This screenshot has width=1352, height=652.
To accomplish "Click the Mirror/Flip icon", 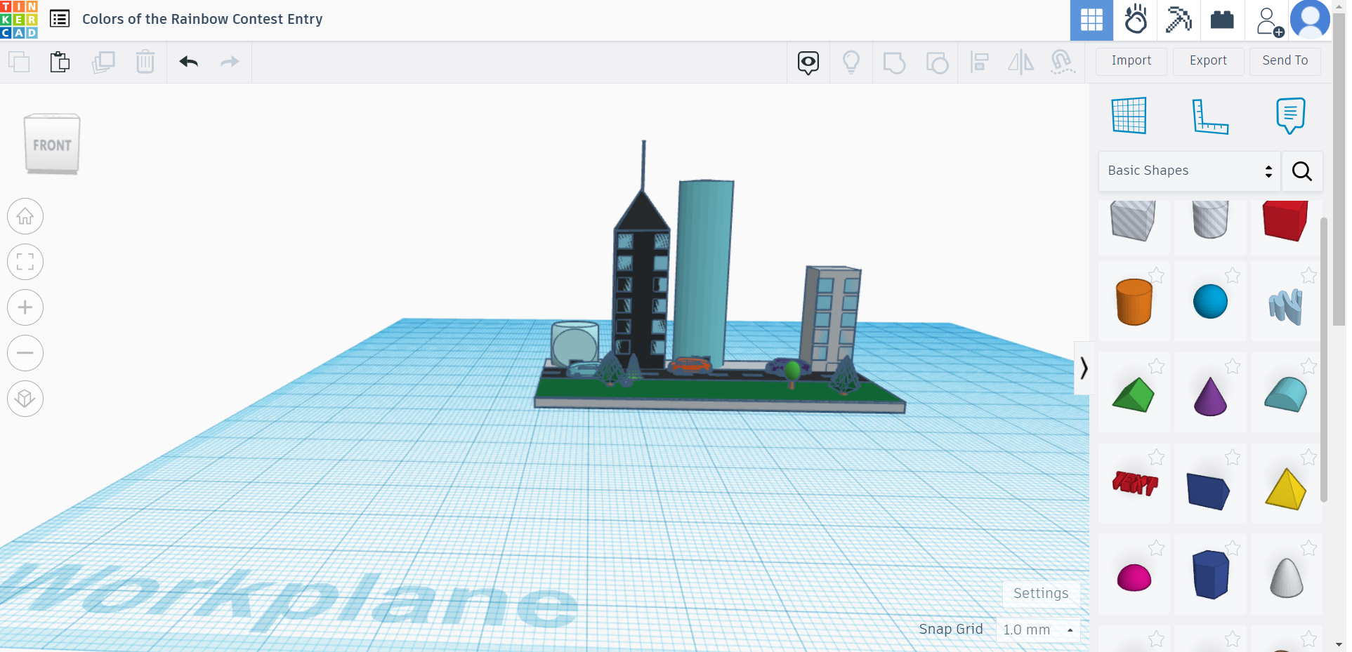I will (1020, 62).
